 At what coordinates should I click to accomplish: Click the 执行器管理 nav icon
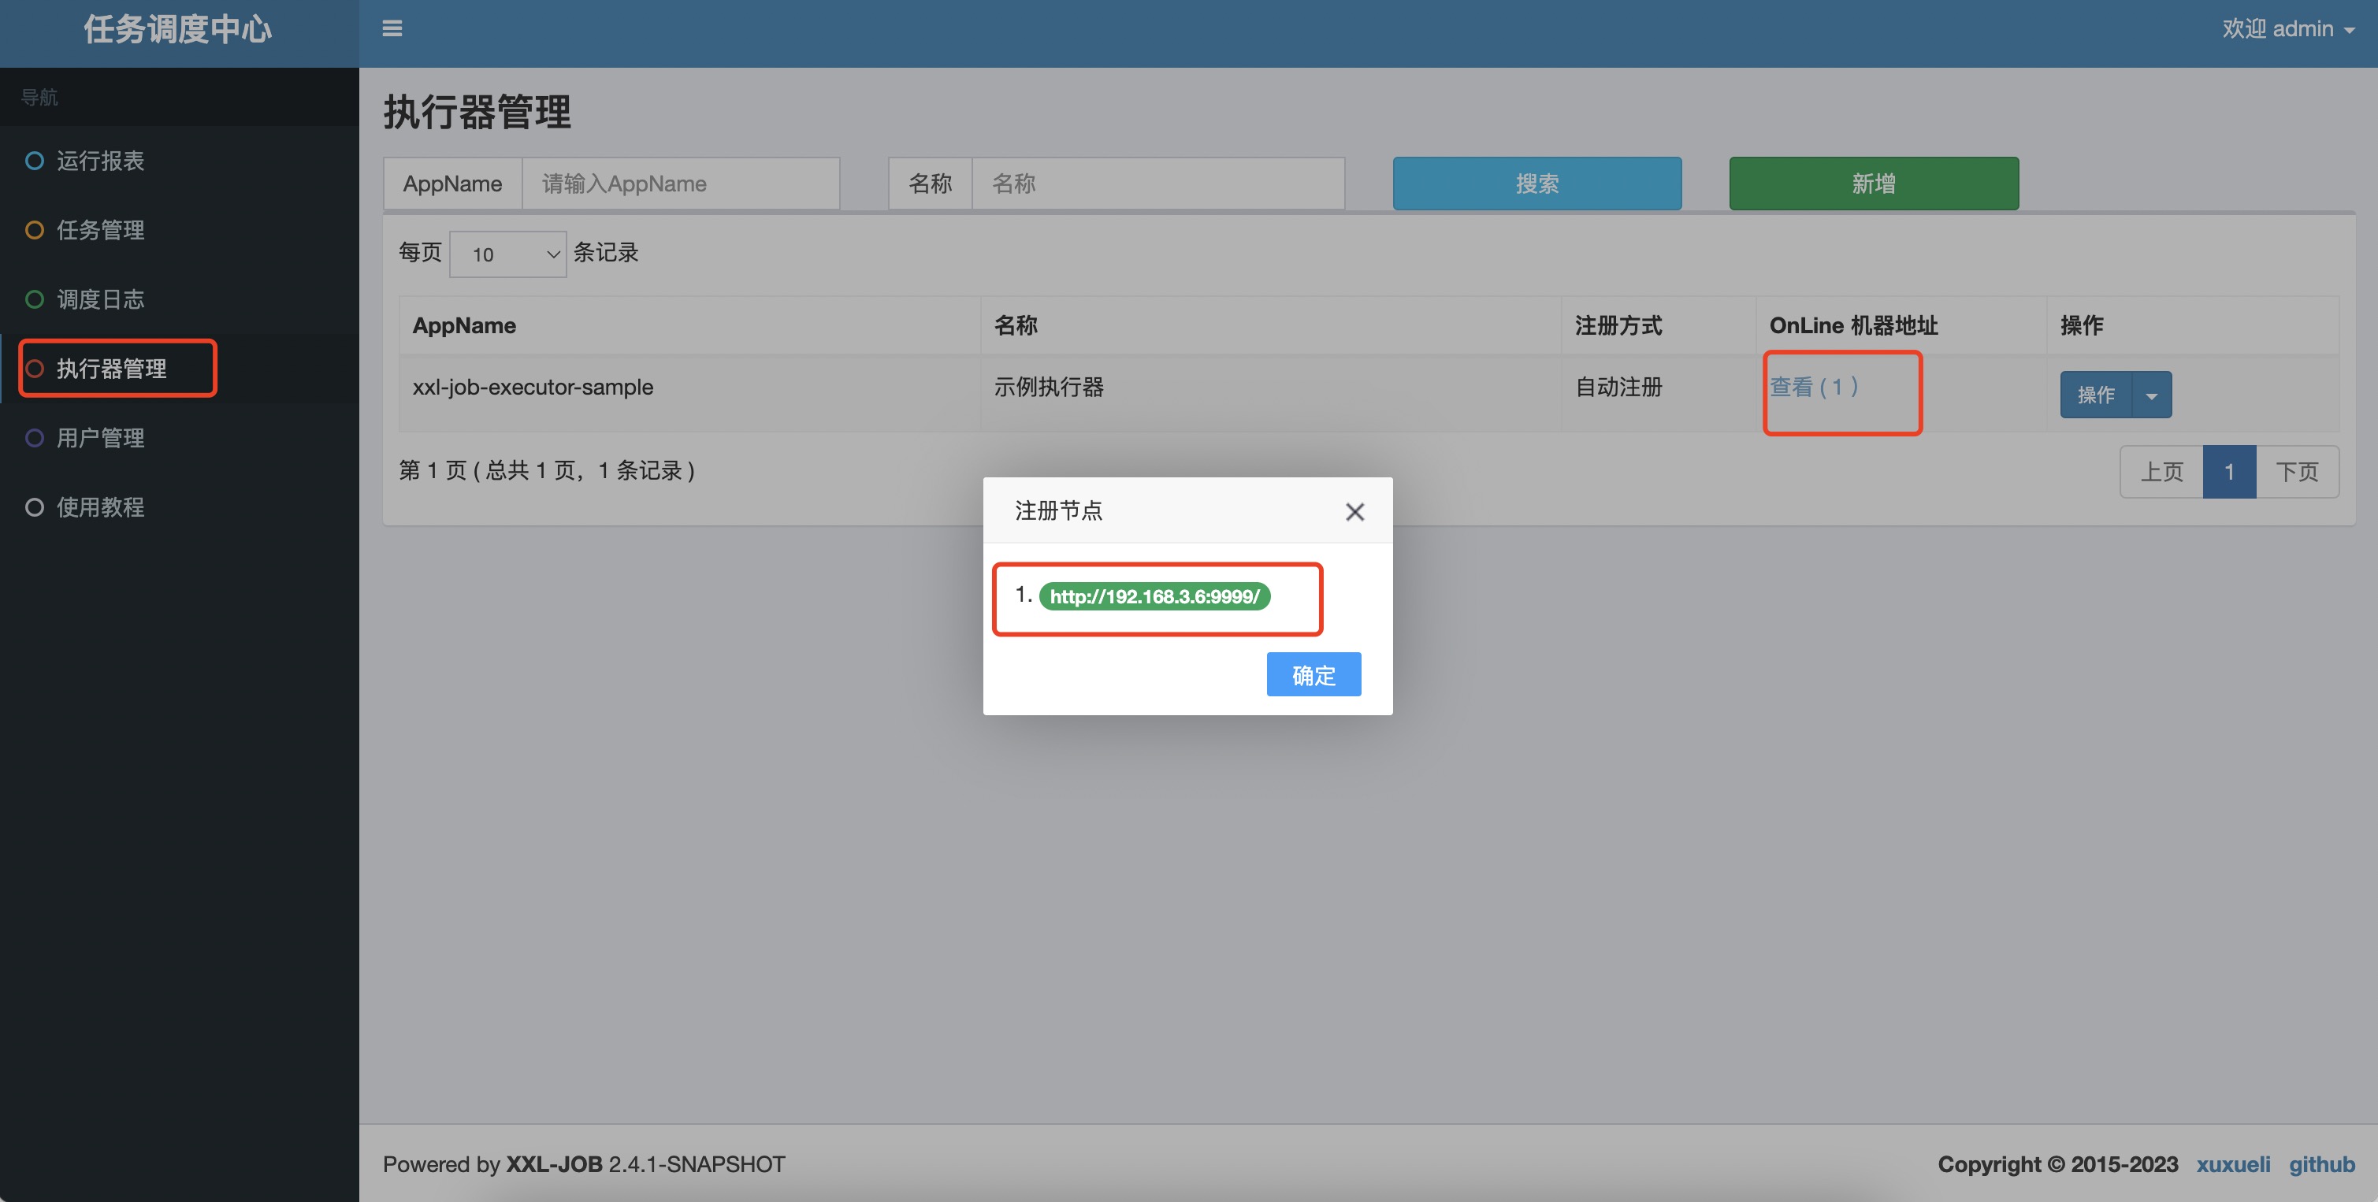(34, 368)
